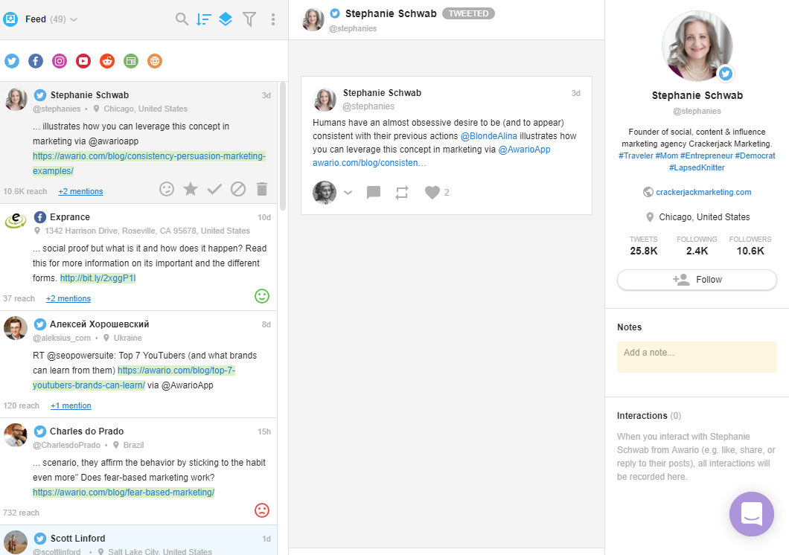Open the sort order icon

(x=204, y=19)
